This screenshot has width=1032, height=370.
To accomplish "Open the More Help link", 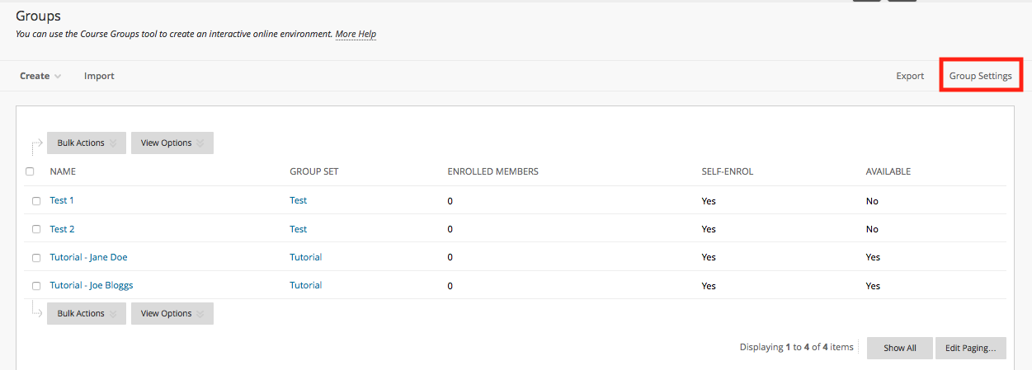I will click(356, 34).
